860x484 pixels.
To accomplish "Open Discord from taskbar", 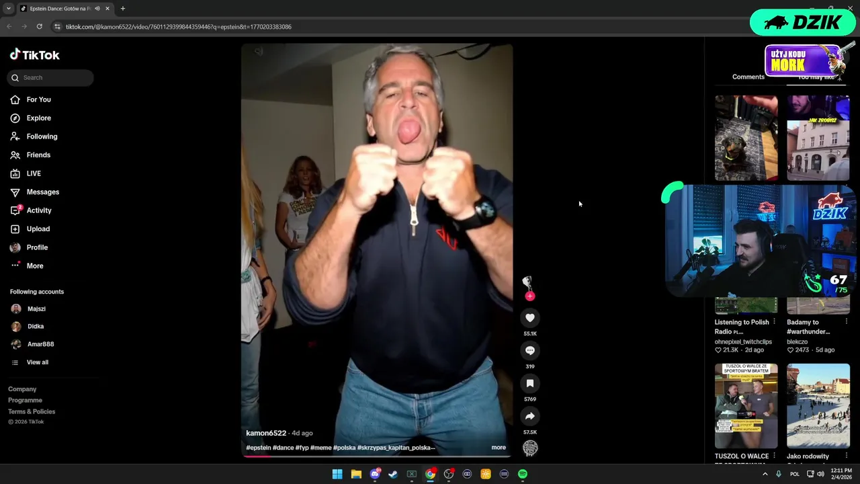I will pos(375,475).
